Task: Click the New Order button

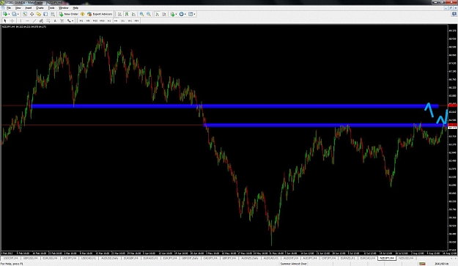Action: pos(68,14)
